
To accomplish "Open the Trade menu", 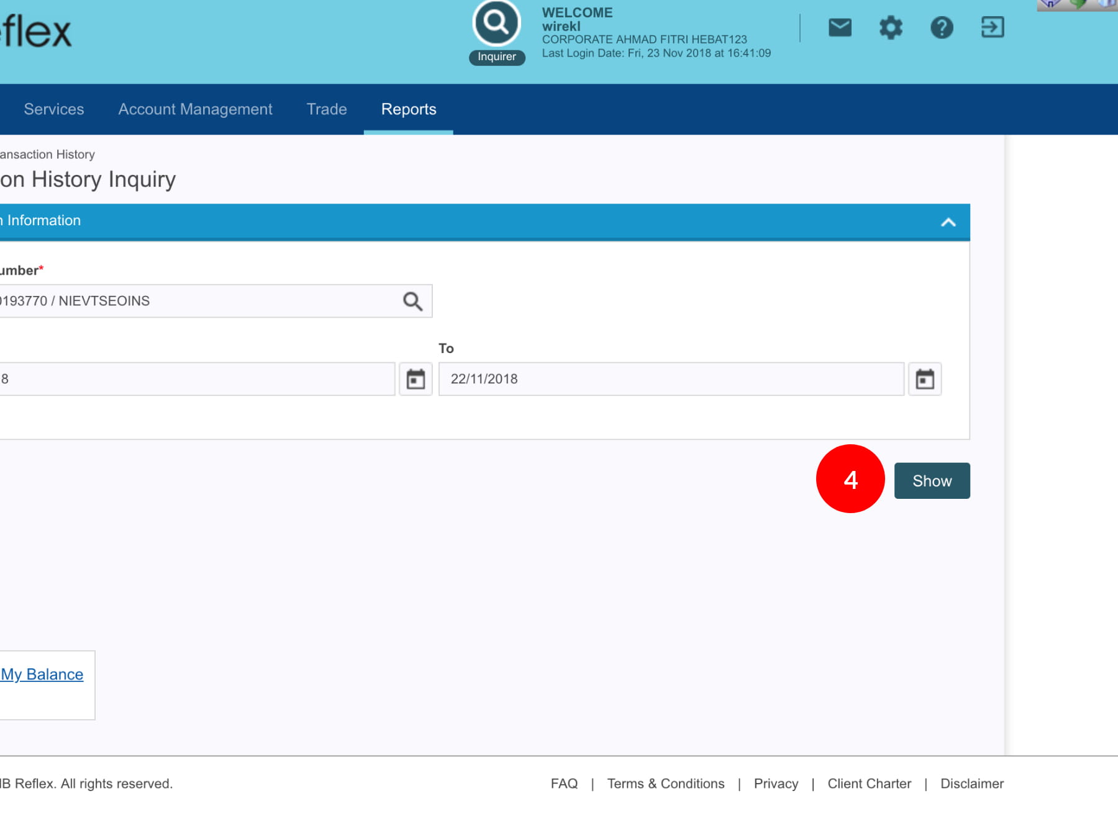I will [327, 109].
